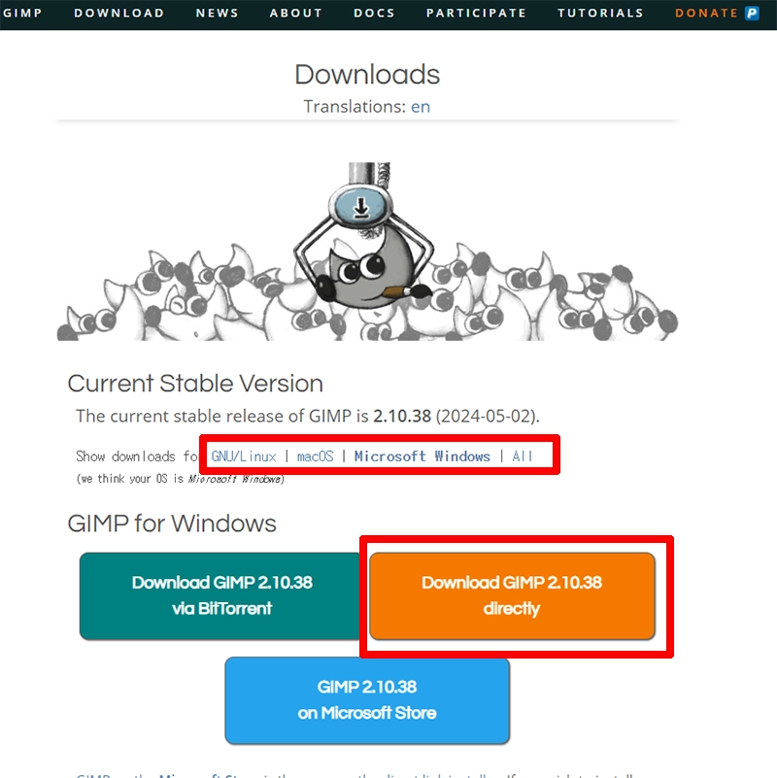
Task: Download GIMP 2.10.38 via BitTorrent
Action: (x=221, y=596)
